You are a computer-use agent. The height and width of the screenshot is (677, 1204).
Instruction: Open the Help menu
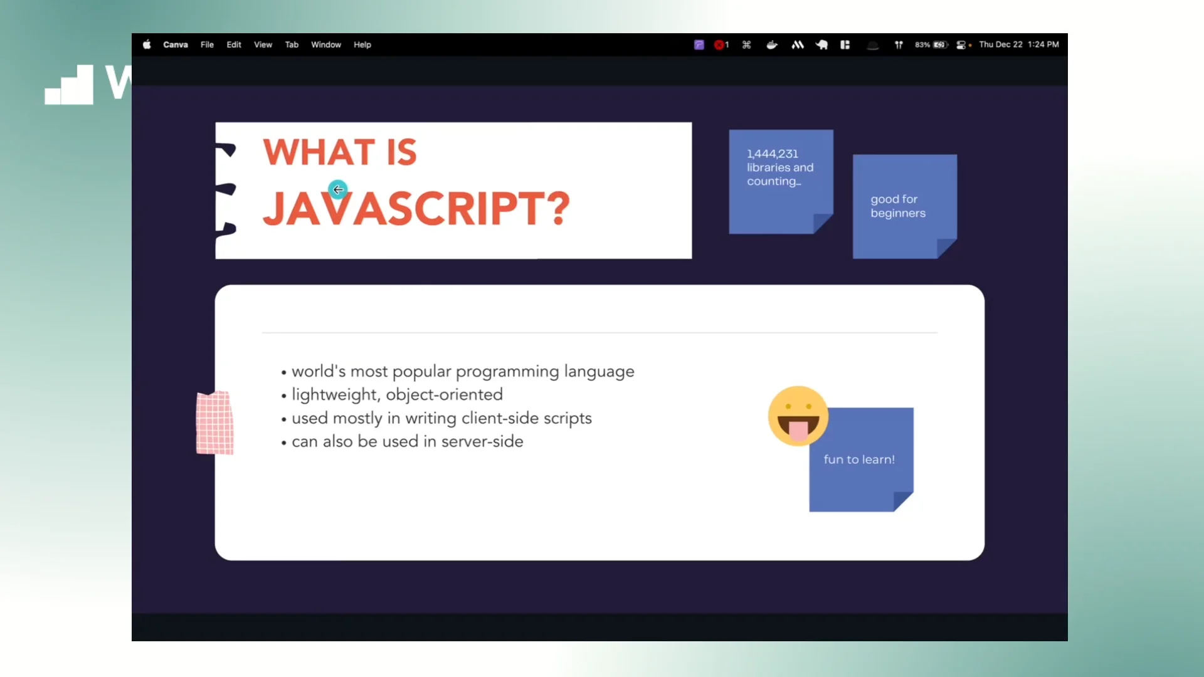(x=362, y=45)
